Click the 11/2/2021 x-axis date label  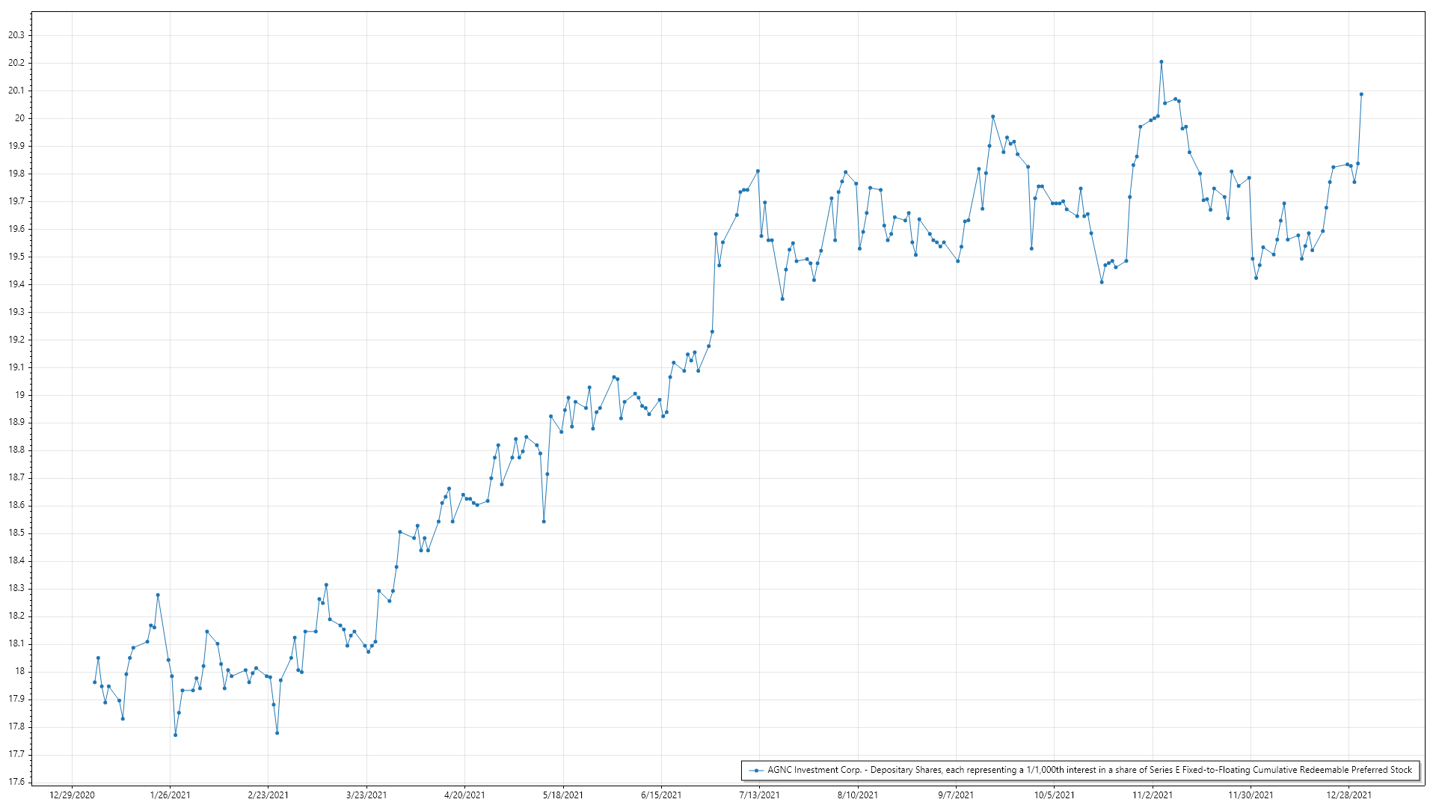click(1153, 795)
